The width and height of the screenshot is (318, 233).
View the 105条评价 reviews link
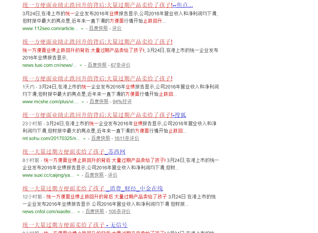[119, 212]
